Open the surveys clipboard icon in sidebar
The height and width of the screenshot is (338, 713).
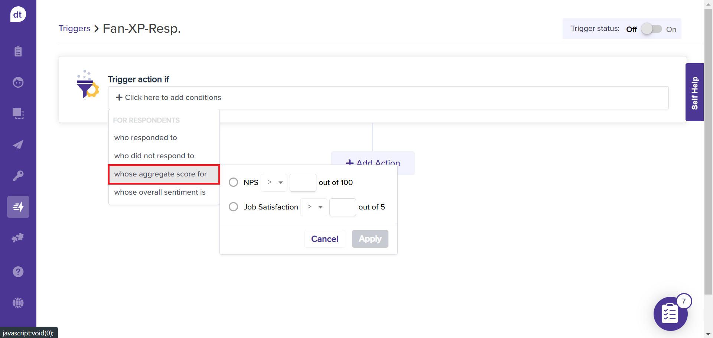(18, 51)
